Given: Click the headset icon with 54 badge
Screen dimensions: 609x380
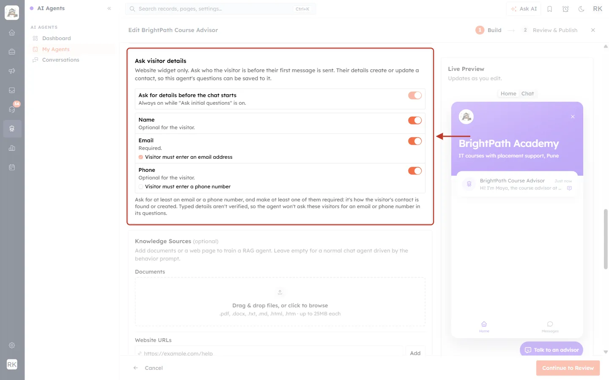Looking at the screenshot, I should [12, 109].
